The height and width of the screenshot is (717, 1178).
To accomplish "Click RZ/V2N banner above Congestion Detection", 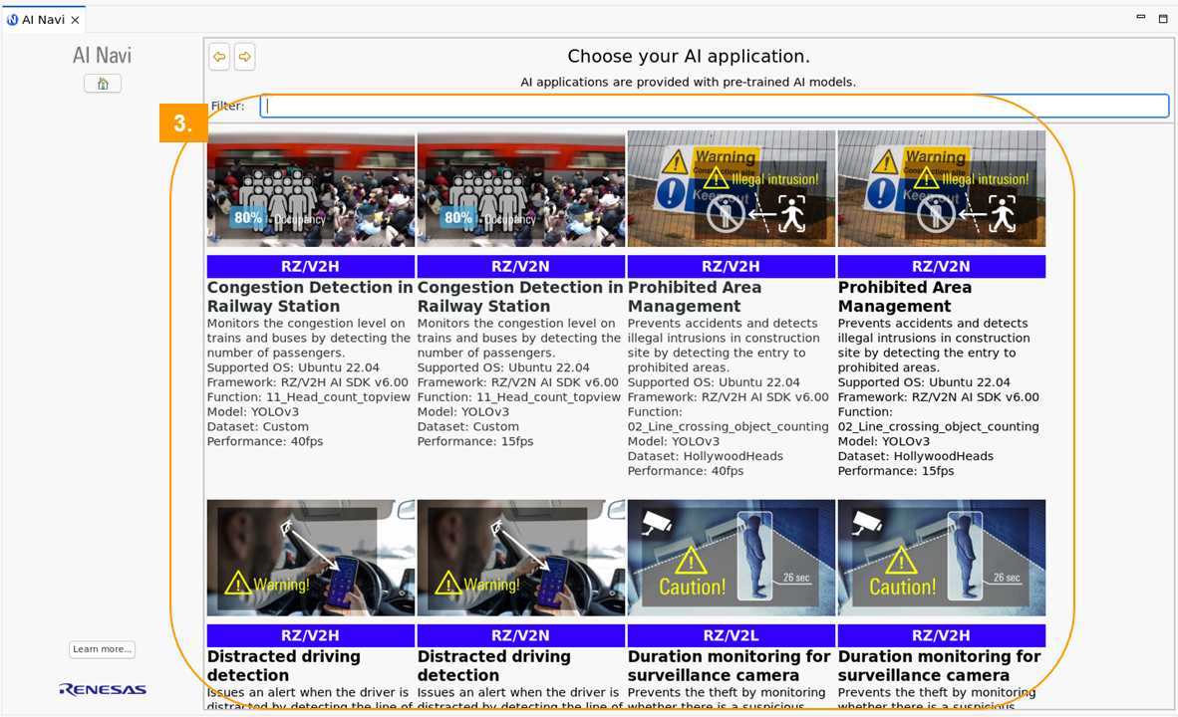I will tap(520, 267).
